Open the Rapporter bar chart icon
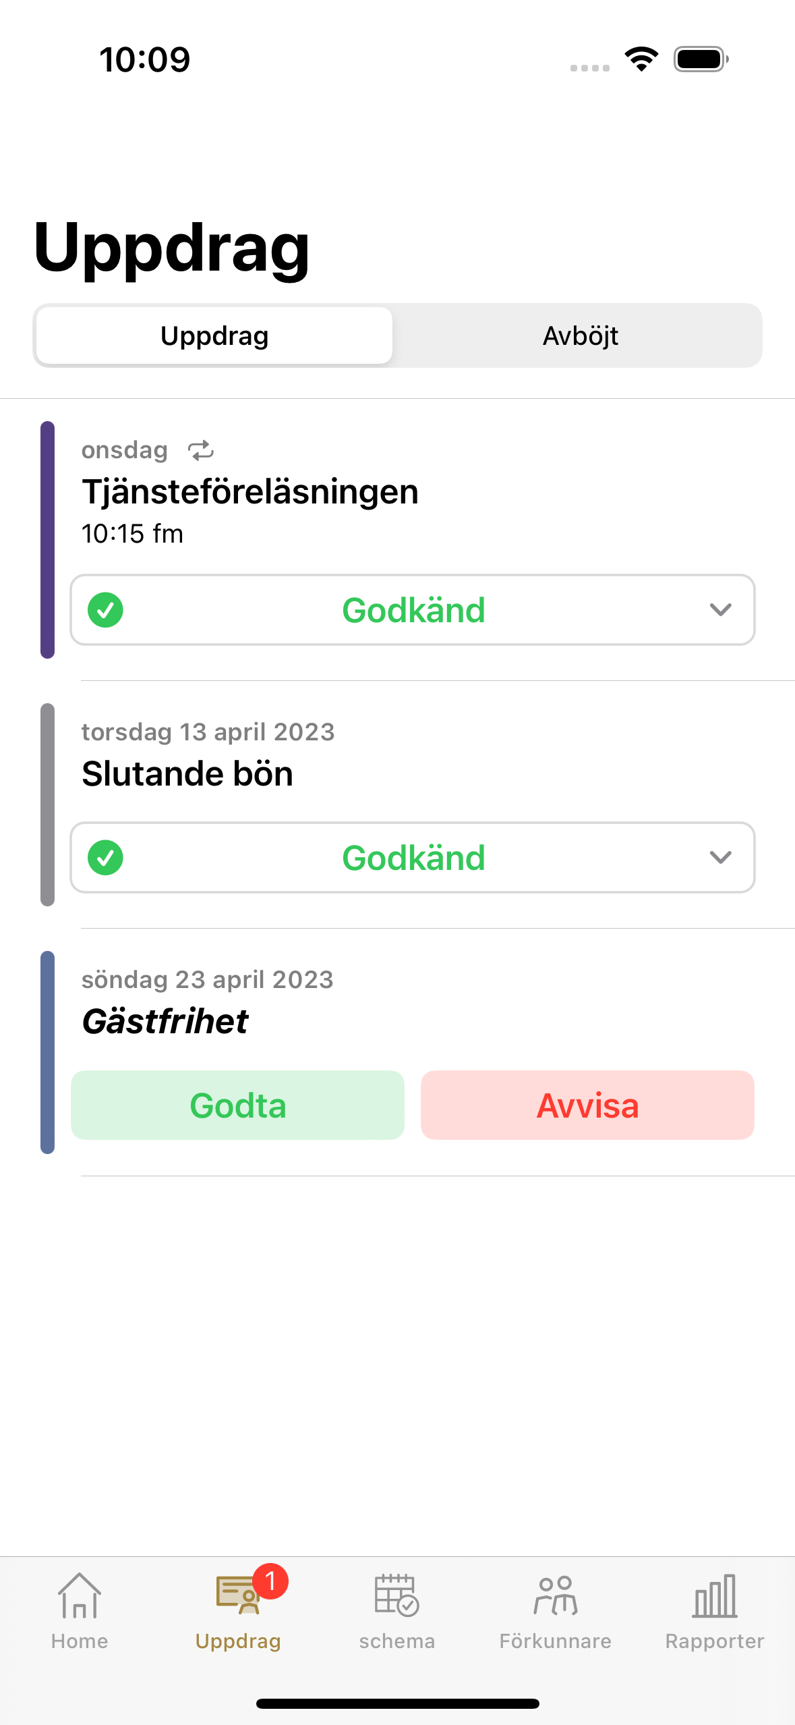The width and height of the screenshot is (795, 1725). 715,1596
